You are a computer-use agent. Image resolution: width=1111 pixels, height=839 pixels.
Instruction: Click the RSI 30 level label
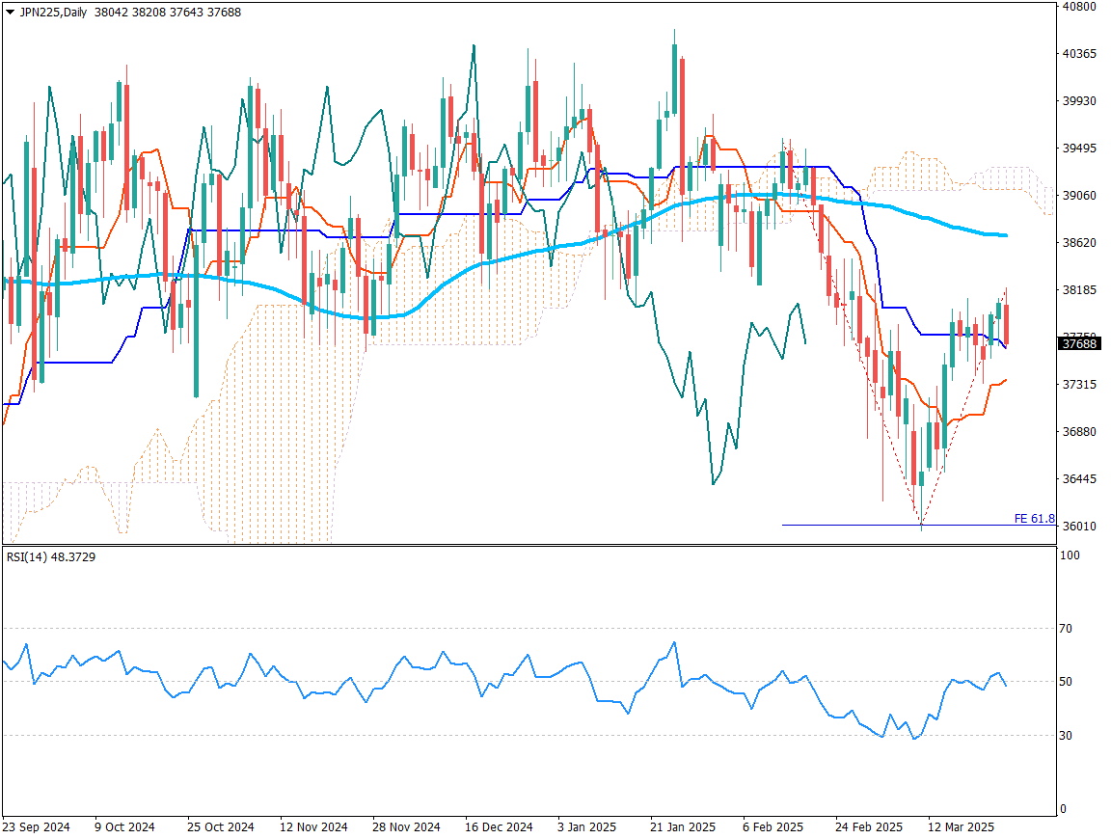tap(1067, 737)
